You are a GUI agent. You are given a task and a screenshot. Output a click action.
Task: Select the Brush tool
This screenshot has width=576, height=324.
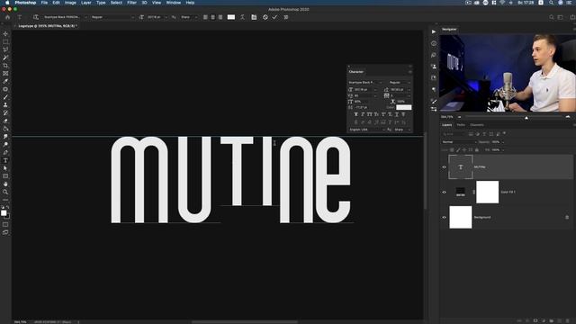[x=5, y=97]
